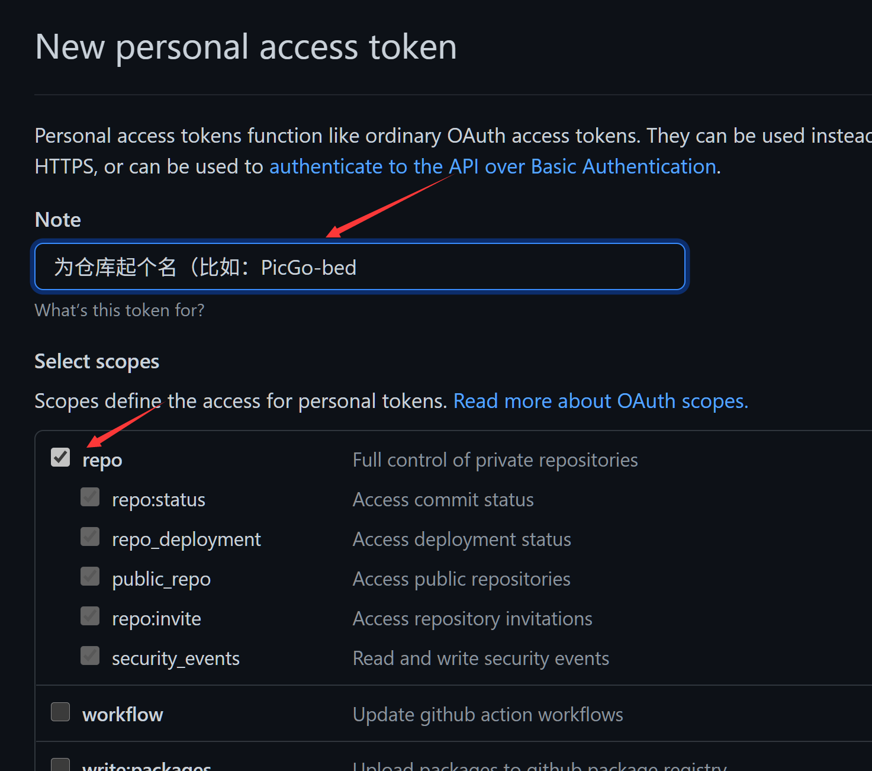Toggle the security_events checkbox
872x771 pixels.
coord(90,656)
